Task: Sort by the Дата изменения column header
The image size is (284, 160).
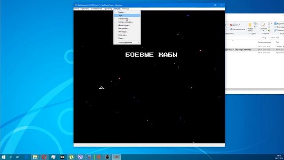Action: tap(264, 42)
